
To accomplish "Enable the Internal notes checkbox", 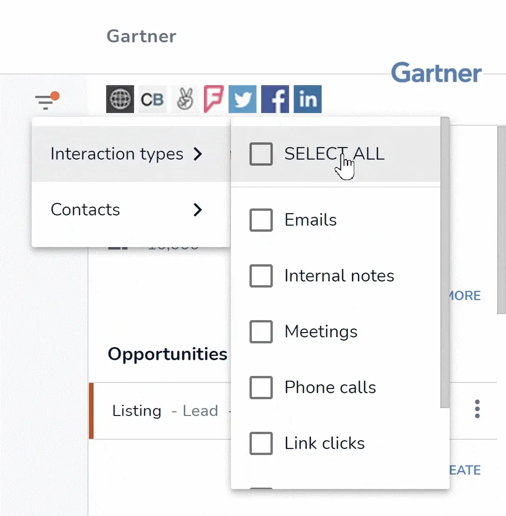I will 261,276.
